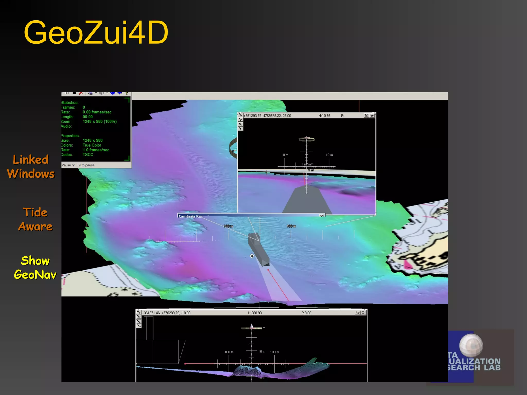Image resolution: width=527 pixels, height=395 pixels.
Task: Toggle the rightmost lock icon in lower profile window
Action: [363, 313]
